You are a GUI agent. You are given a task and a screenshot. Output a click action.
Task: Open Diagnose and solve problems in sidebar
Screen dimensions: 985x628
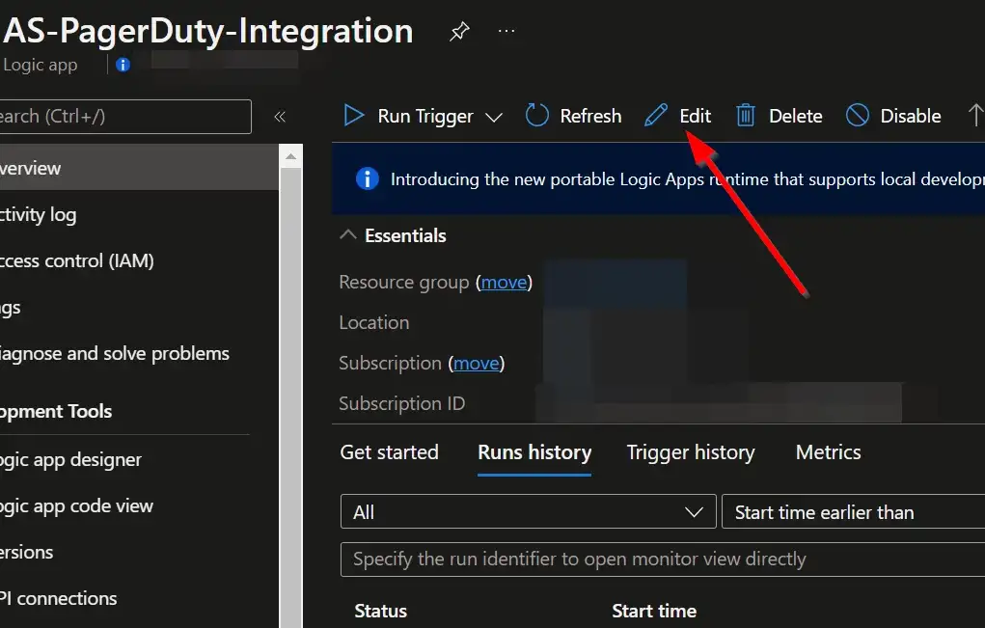coord(114,354)
